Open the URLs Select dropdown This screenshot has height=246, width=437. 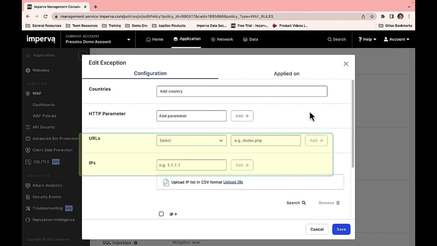pos(191,140)
